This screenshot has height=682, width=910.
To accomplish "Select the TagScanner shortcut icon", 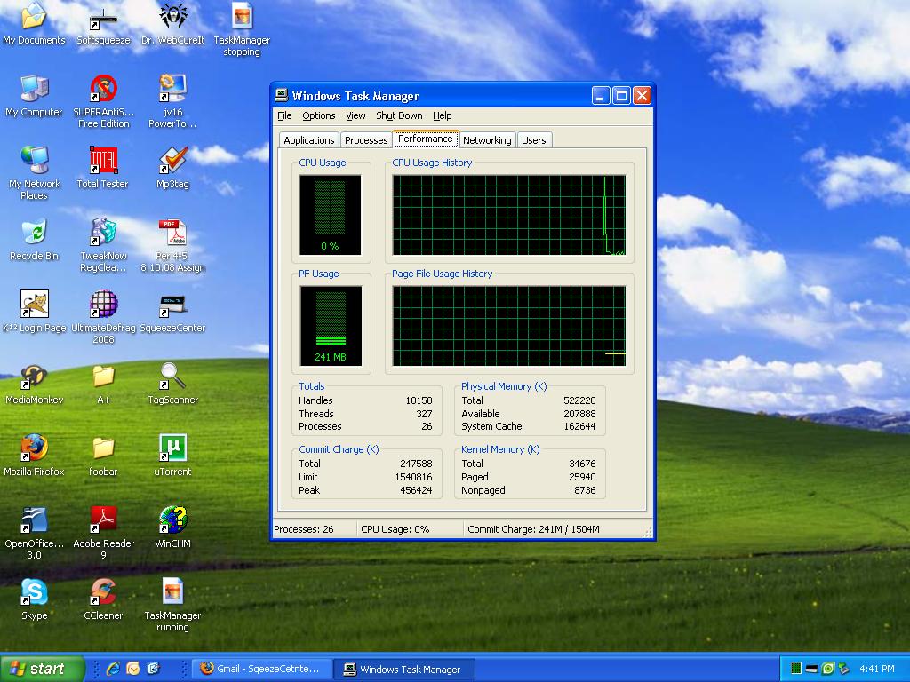I will pyautogui.click(x=172, y=377).
